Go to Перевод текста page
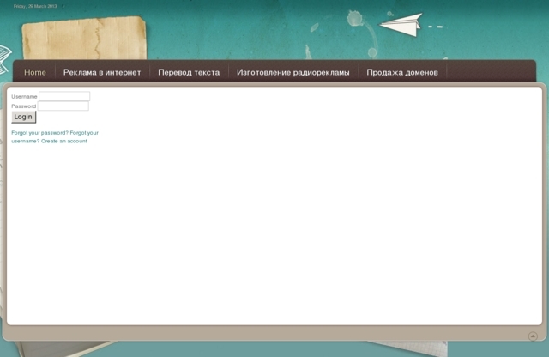This screenshot has width=549, height=357. 189,72
